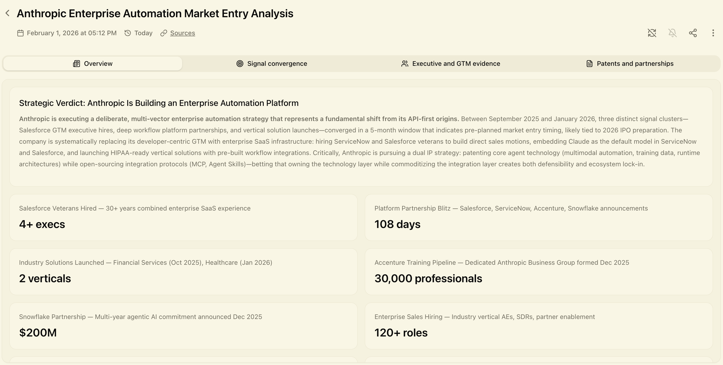Switch to the Signal convergence tab
This screenshot has width=723, height=365.
272,64
